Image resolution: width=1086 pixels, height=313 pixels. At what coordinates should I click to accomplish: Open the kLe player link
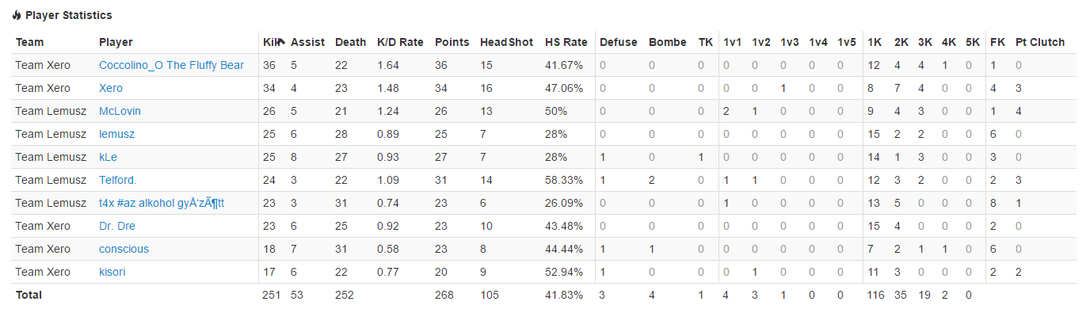[x=108, y=157]
